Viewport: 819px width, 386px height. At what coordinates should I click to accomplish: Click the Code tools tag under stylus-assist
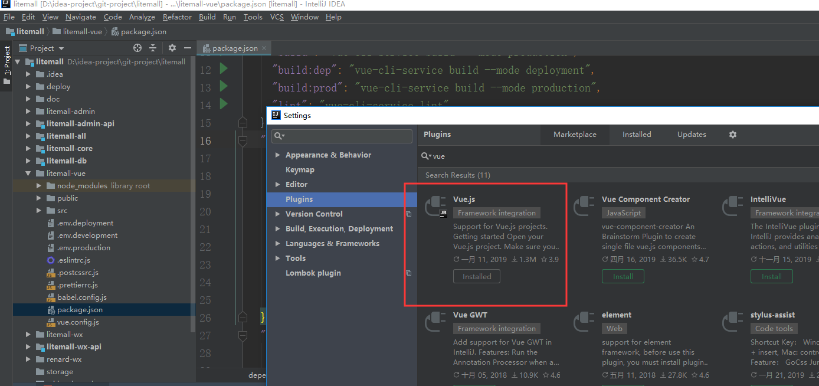click(x=774, y=329)
